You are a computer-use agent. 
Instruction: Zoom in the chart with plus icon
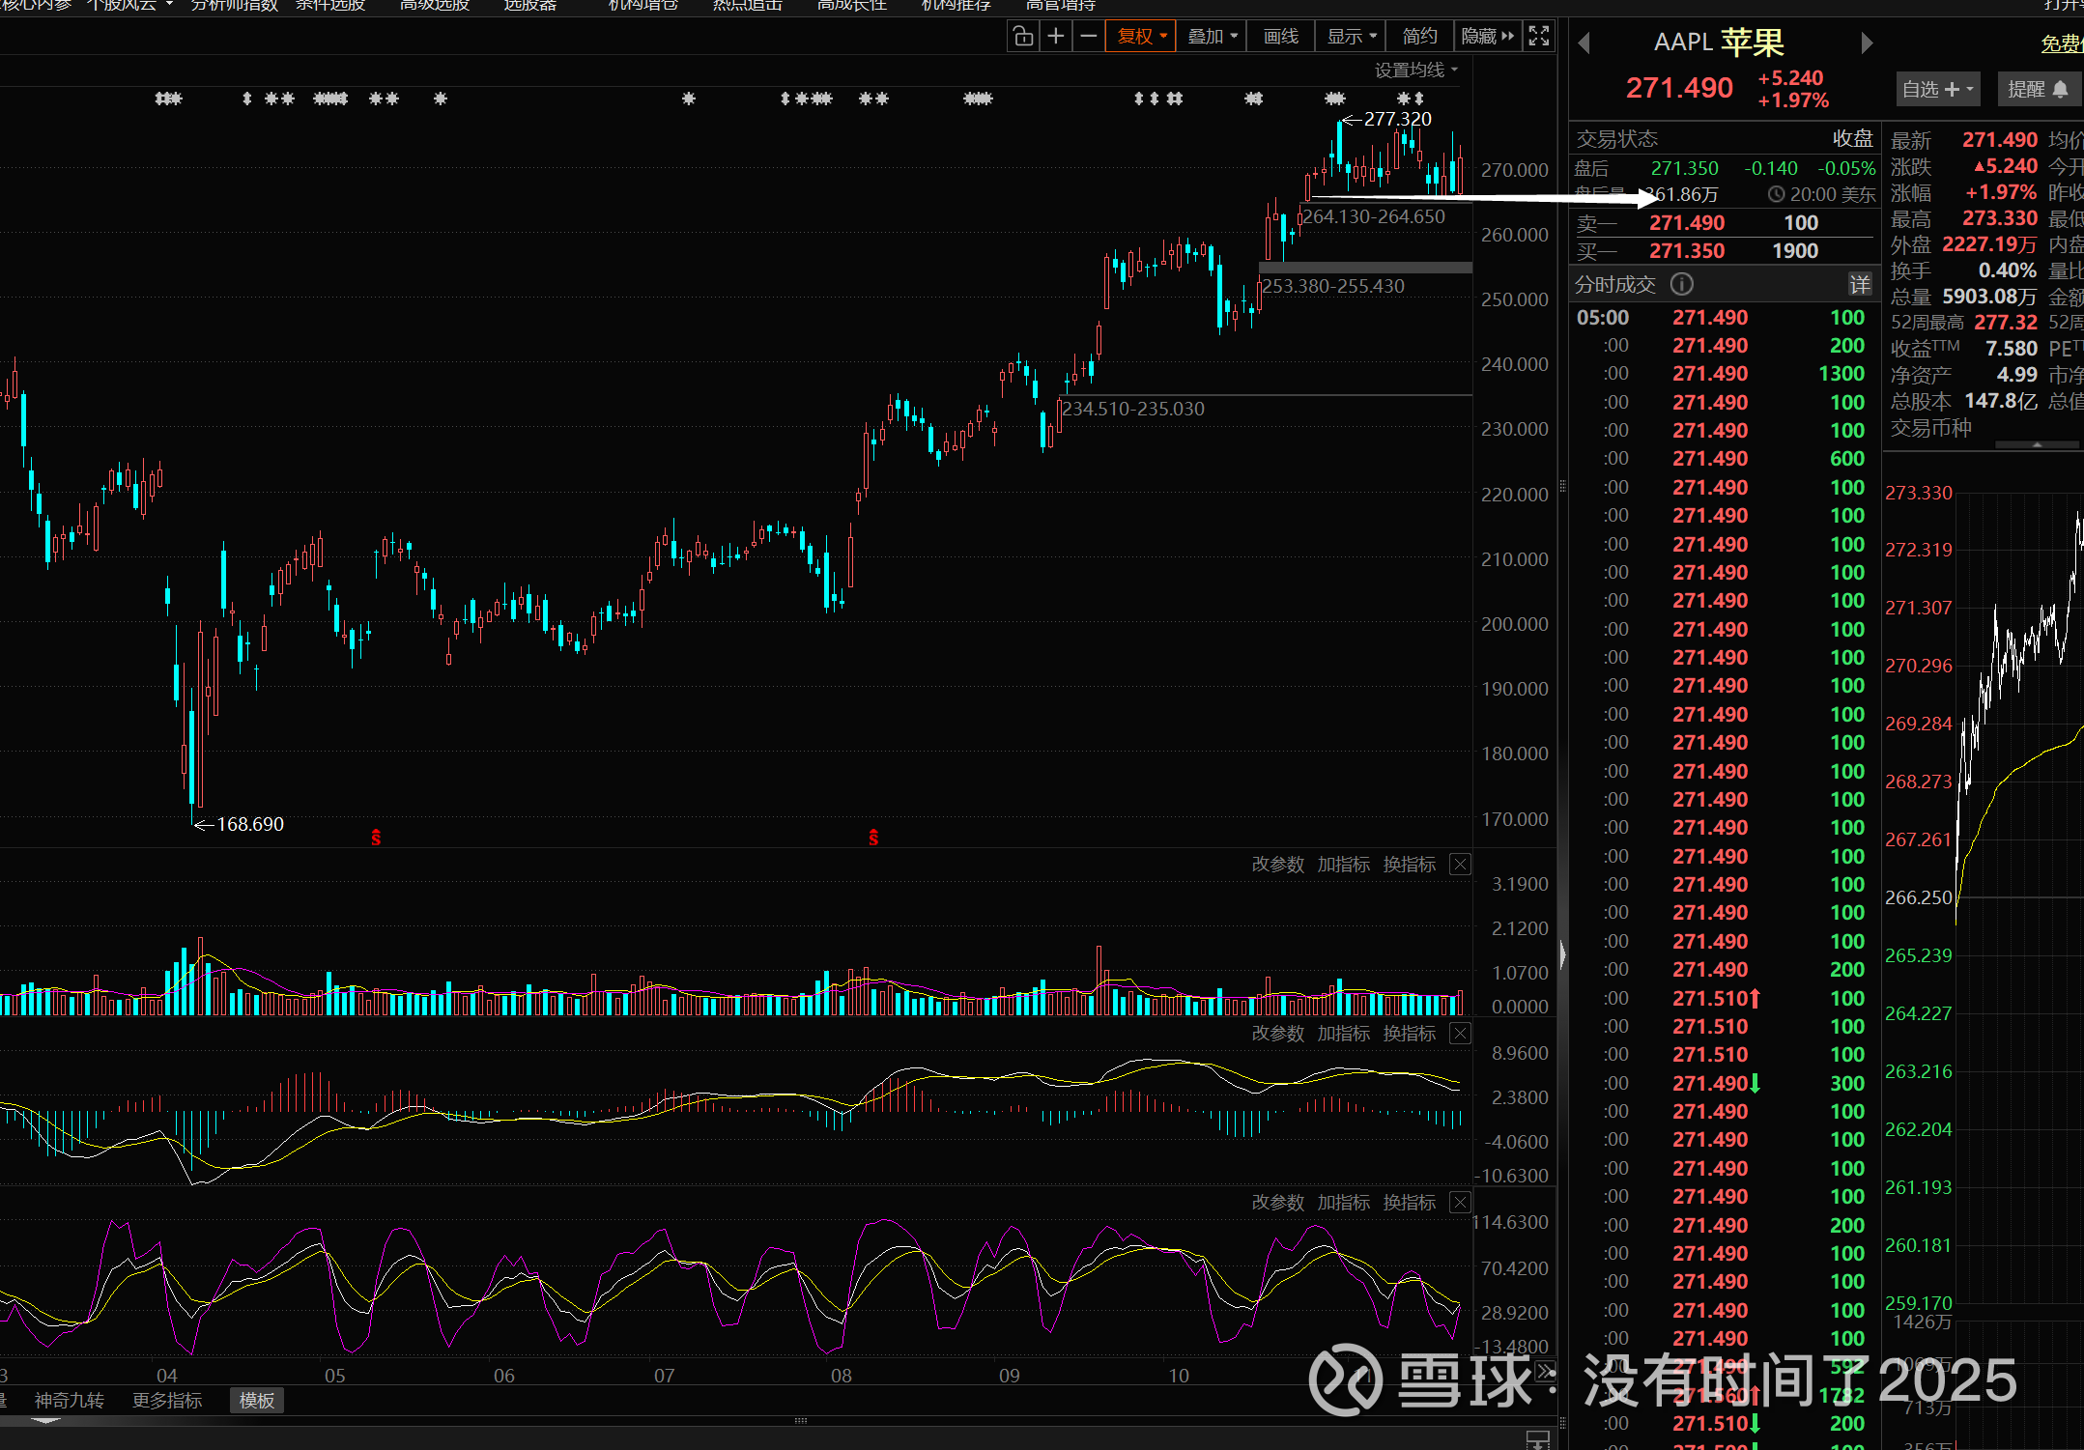[1056, 37]
